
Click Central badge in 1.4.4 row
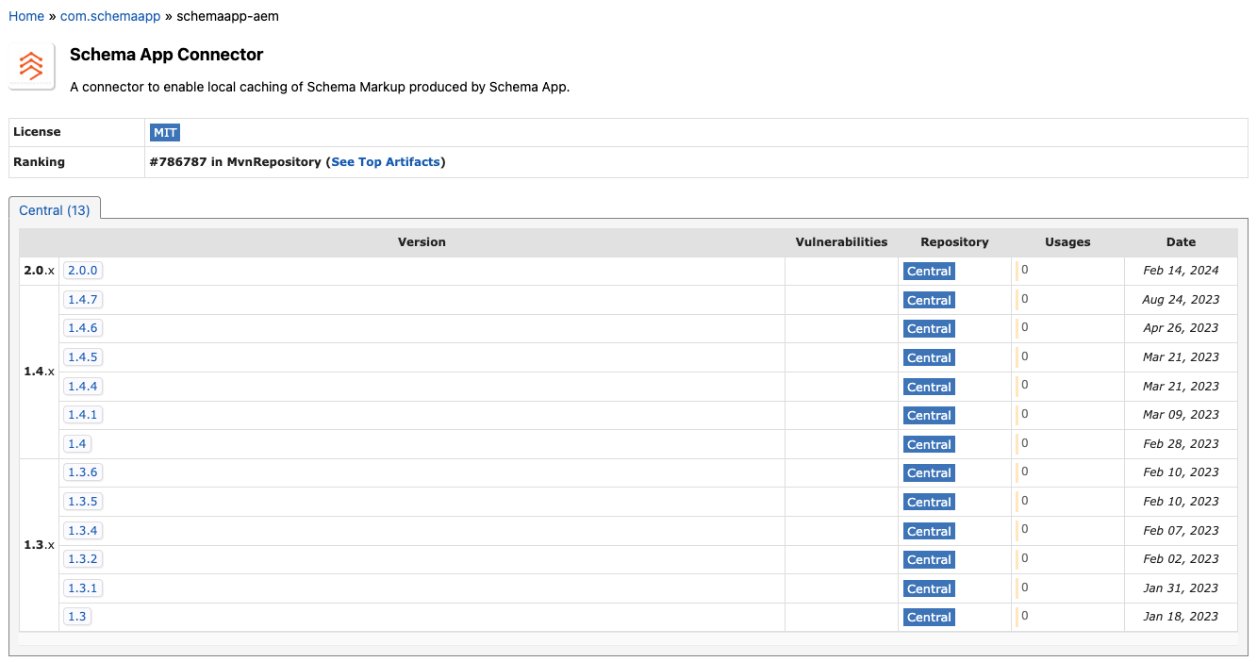click(929, 387)
